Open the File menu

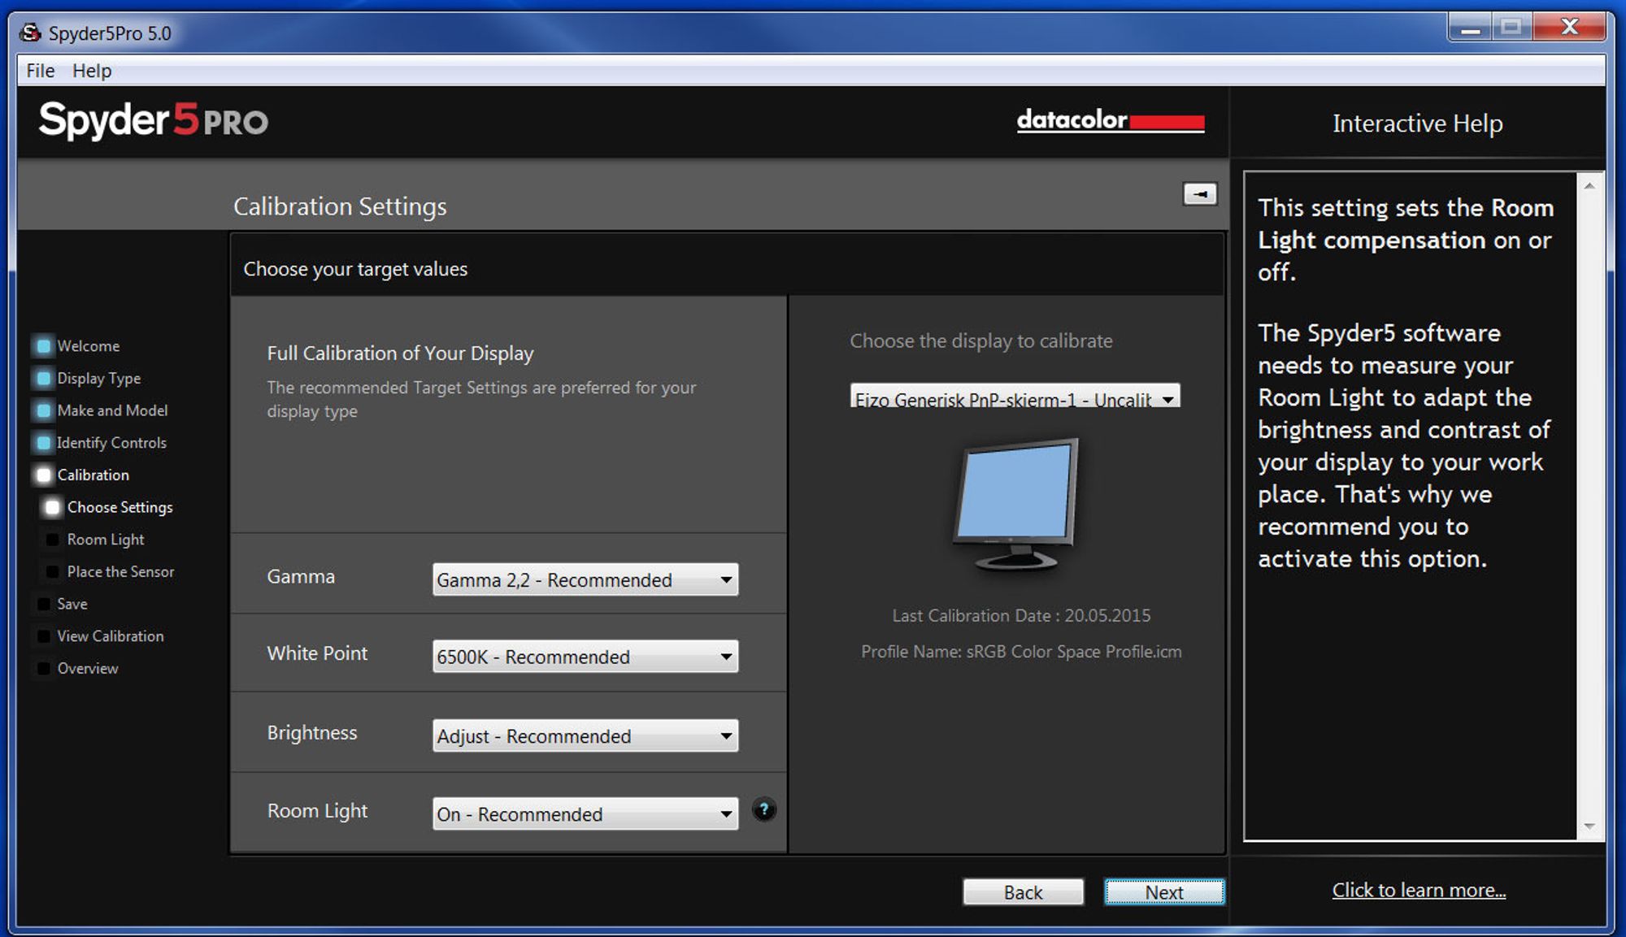[x=41, y=71]
